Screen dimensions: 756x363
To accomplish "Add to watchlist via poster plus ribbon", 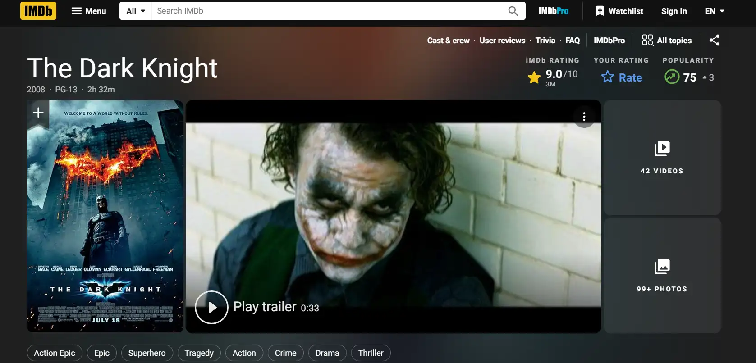I will point(38,113).
